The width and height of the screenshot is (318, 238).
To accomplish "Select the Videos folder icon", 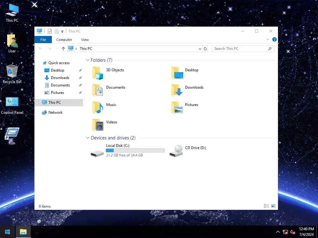I will 98,125.
